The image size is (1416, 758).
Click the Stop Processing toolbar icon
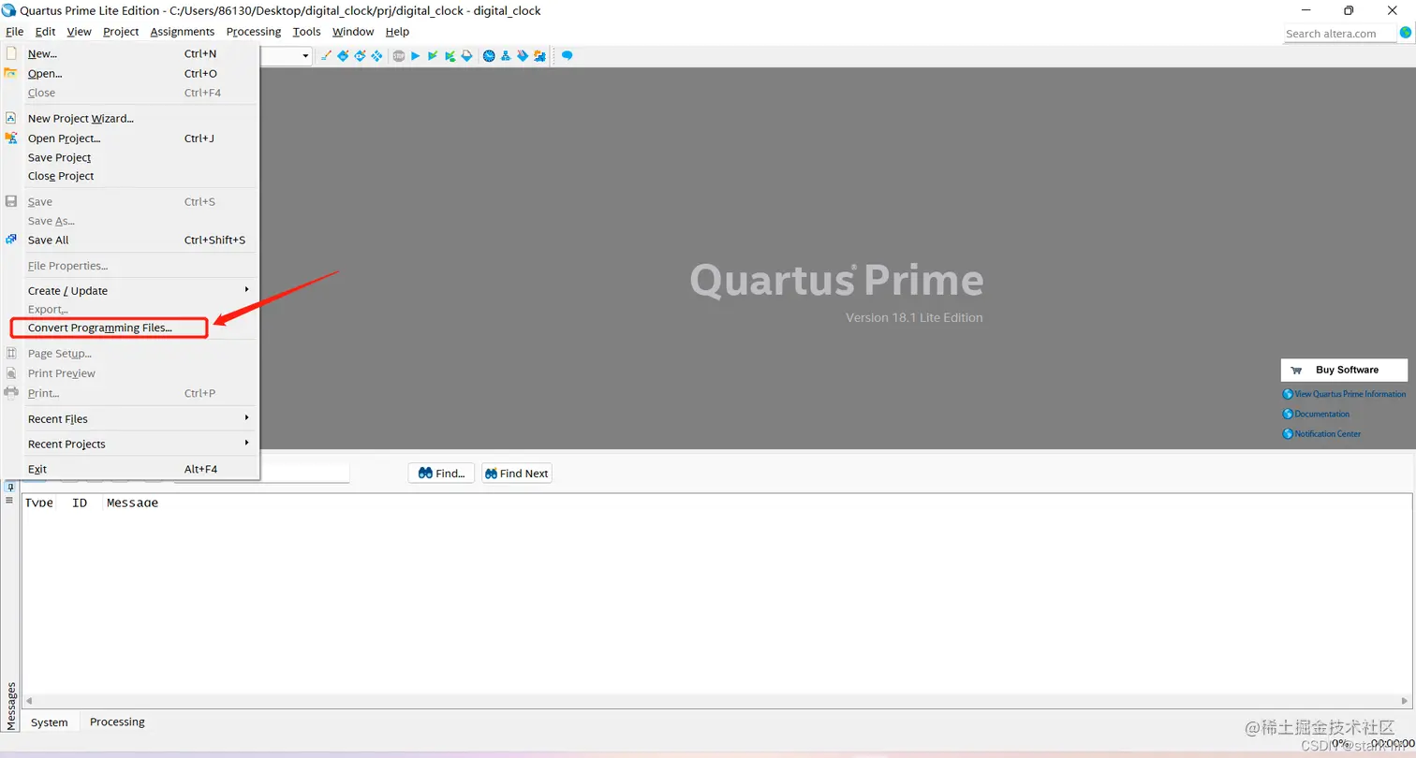click(399, 56)
